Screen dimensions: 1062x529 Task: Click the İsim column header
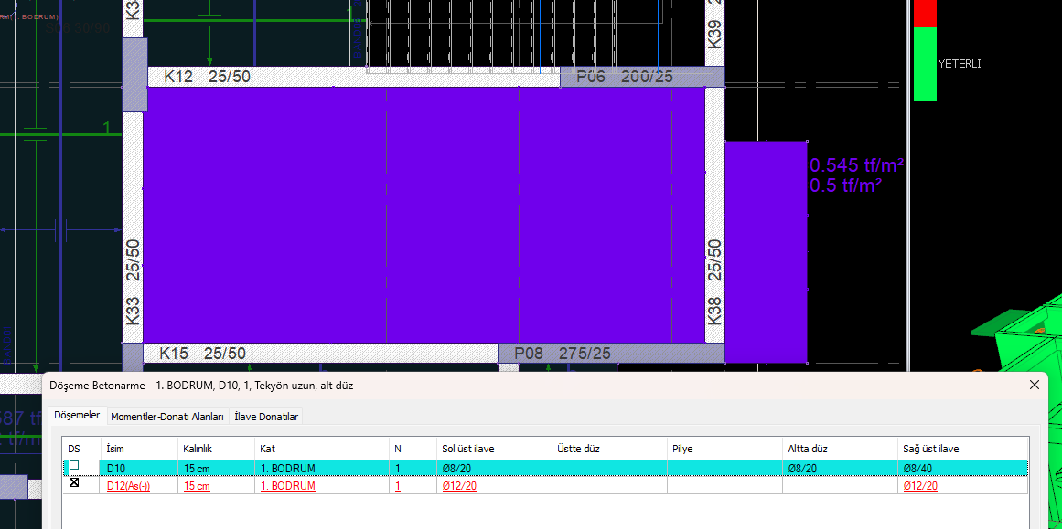115,449
